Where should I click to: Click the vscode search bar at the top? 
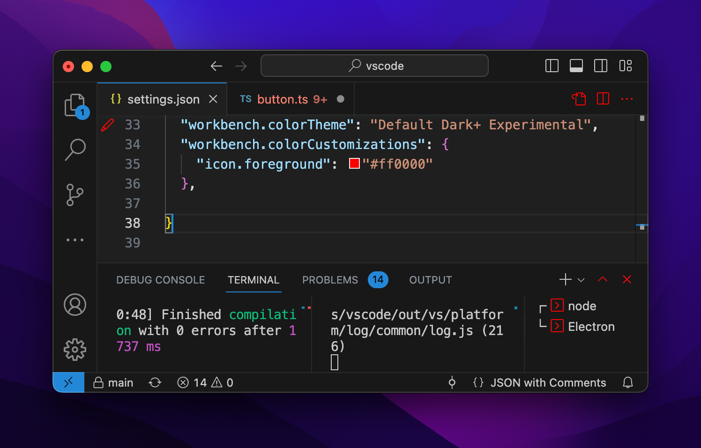[374, 66]
